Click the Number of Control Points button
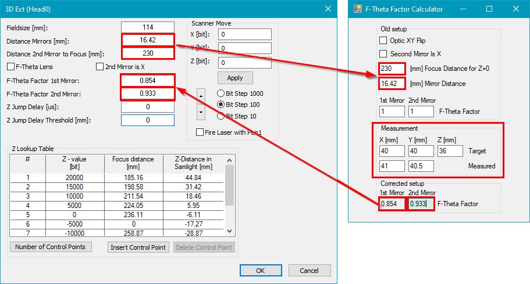The height and width of the screenshot is (284, 530). (51, 247)
